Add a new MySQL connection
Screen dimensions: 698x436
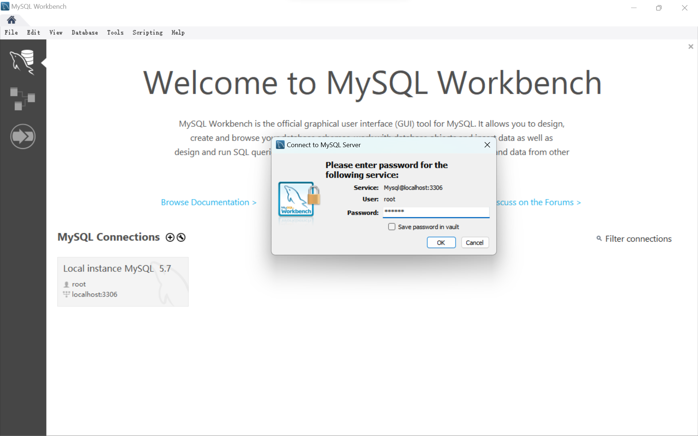(x=170, y=237)
